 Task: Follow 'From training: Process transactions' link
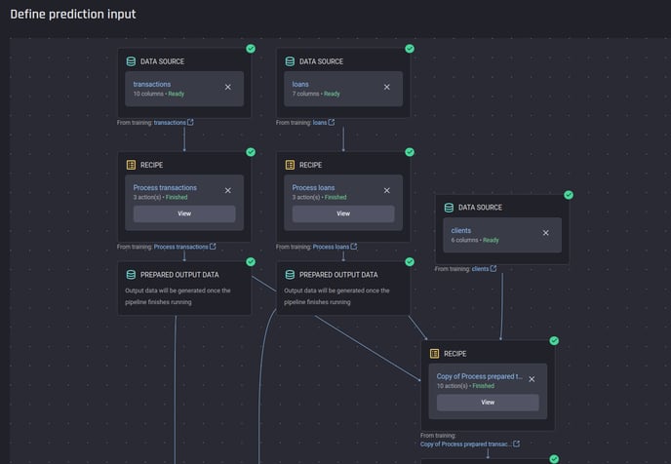[181, 247]
